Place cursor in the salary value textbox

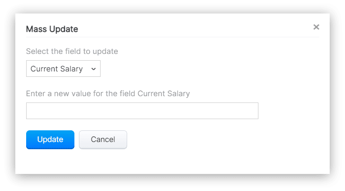[x=142, y=111]
